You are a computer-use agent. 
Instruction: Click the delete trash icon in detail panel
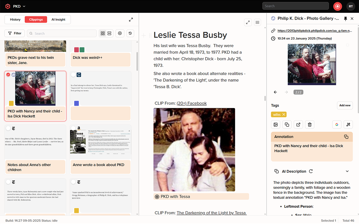(x=310, y=125)
